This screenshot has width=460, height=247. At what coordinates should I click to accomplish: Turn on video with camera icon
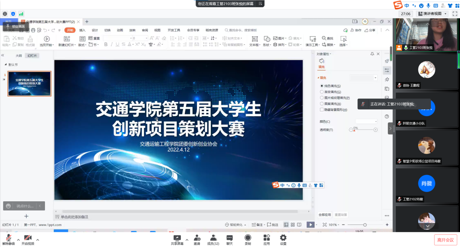pos(28,239)
